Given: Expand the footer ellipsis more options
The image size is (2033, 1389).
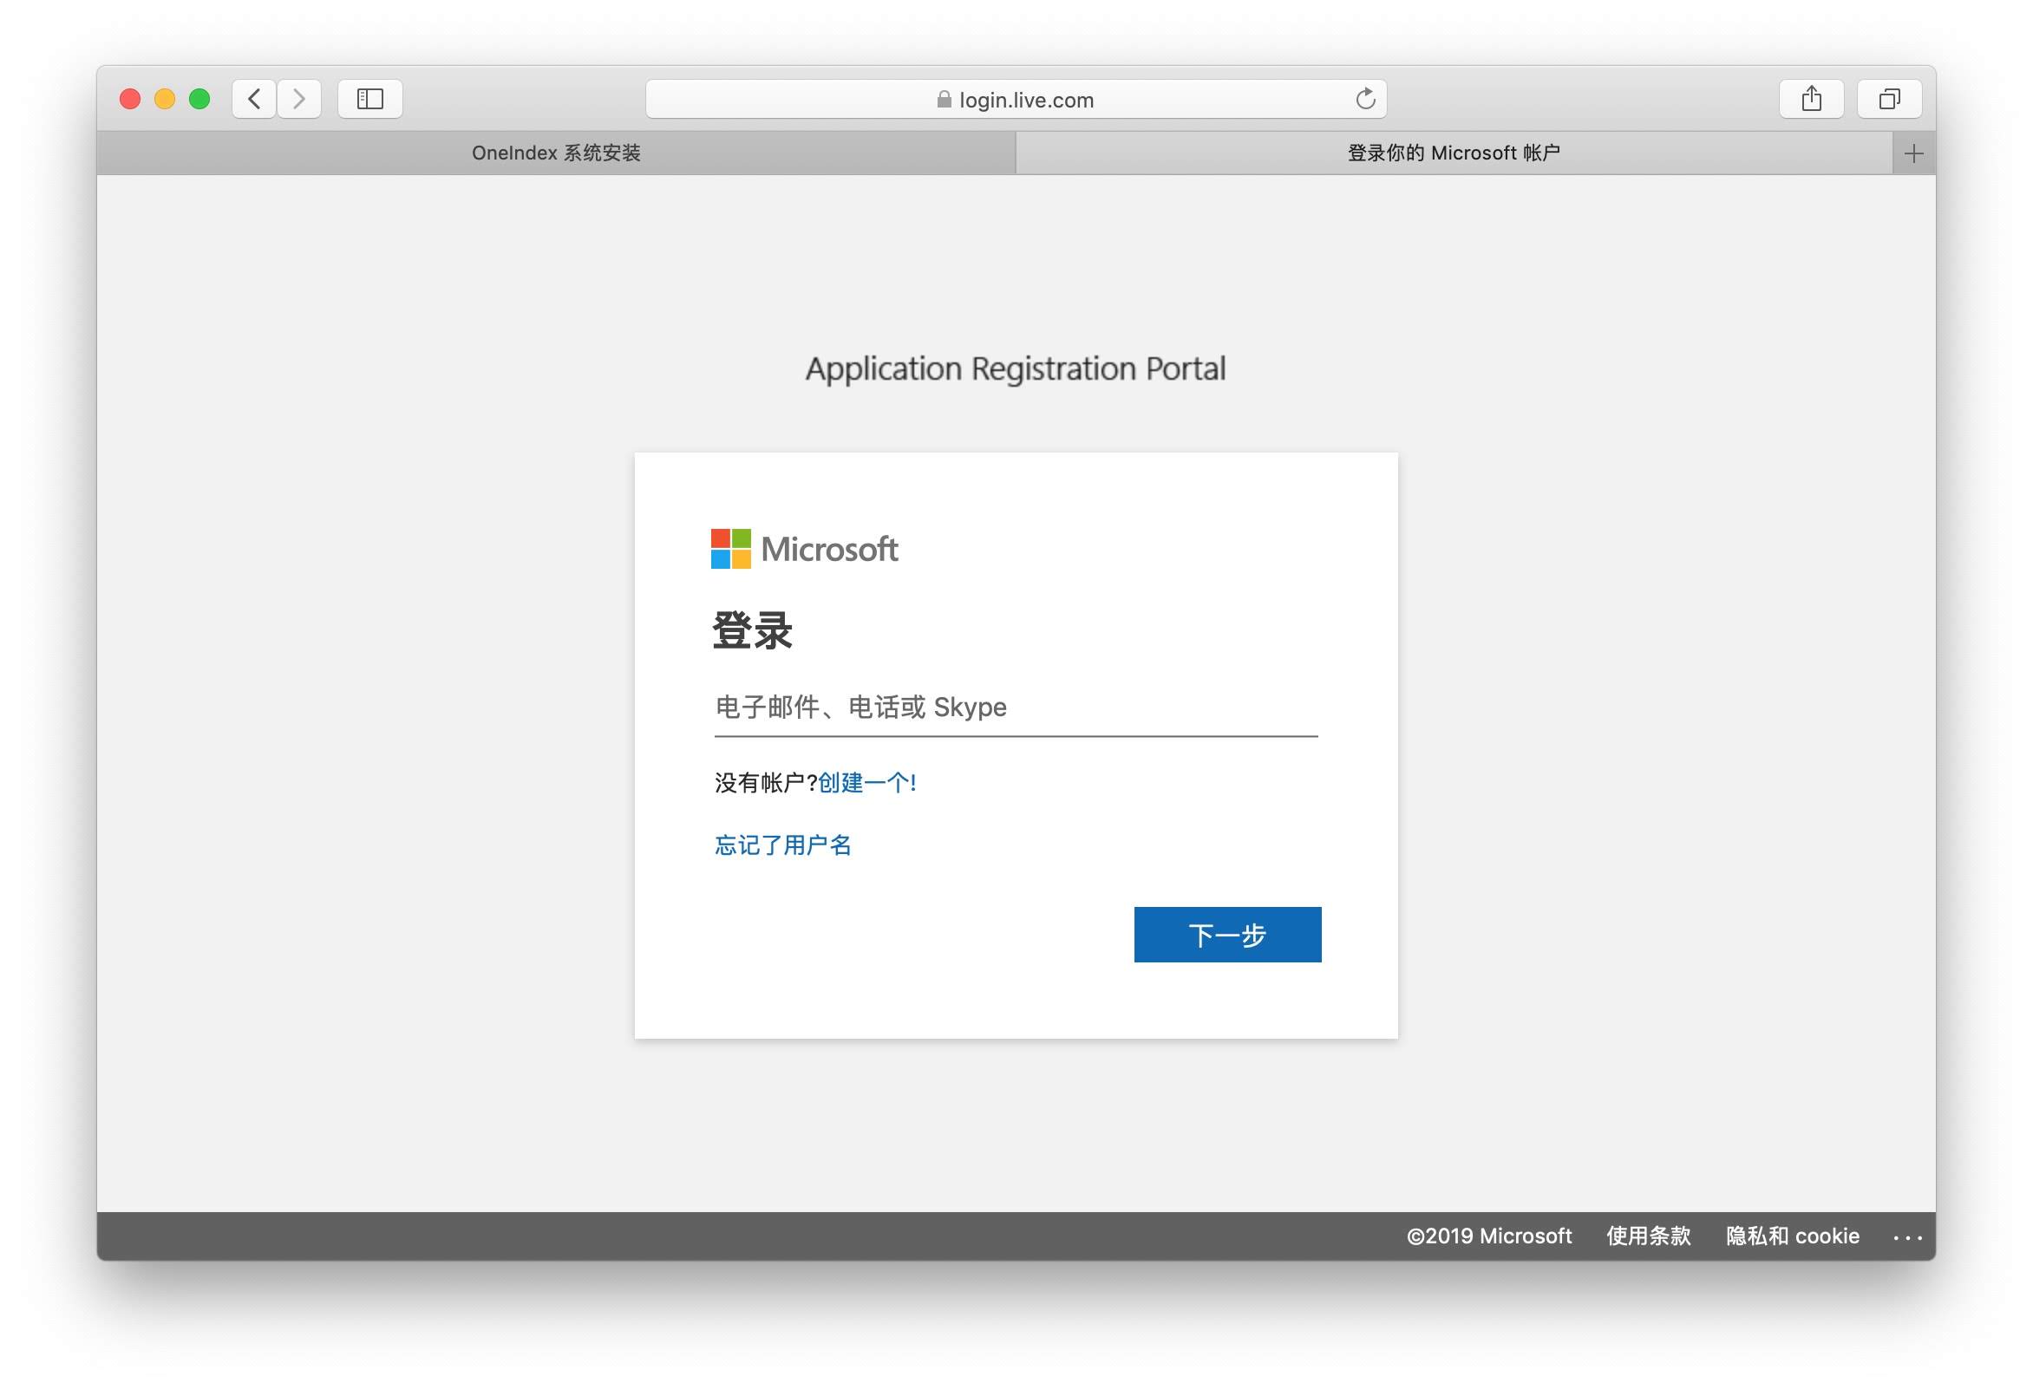Looking at the screenshot, I should [x=1907, y=1236].
